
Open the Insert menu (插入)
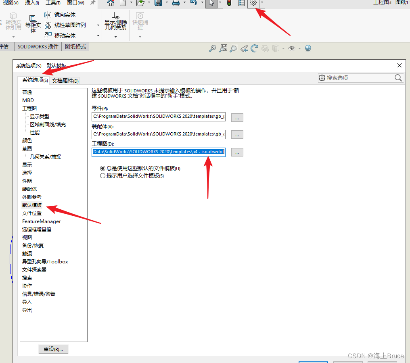click(x=32, y=2)
